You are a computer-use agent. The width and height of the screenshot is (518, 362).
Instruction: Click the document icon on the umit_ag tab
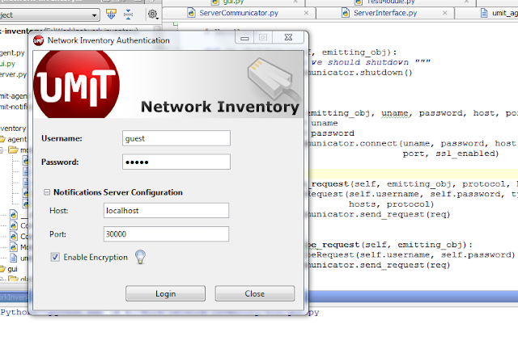[x=484, y=13]
